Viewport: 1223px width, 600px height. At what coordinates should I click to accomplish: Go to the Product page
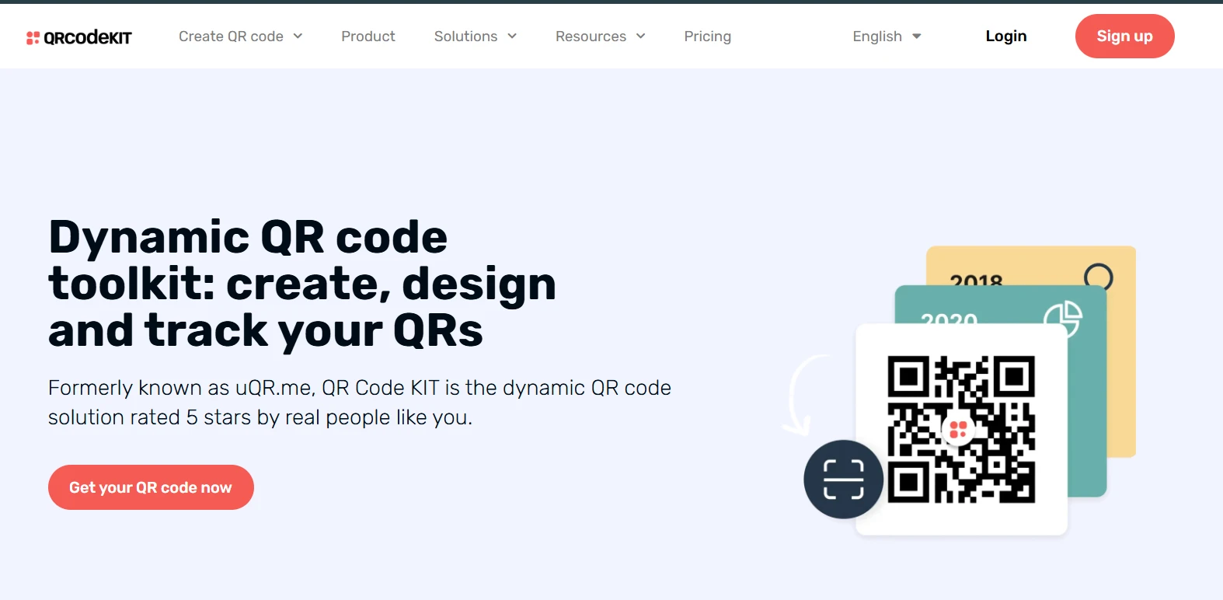pyautogui.click(x=368, y=37)
